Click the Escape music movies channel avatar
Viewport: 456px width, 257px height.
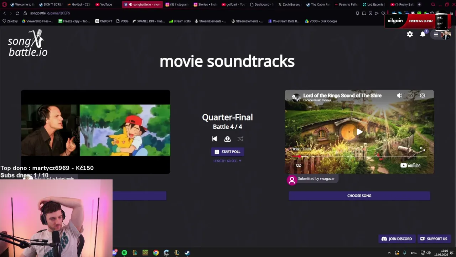tap(296, 97)
